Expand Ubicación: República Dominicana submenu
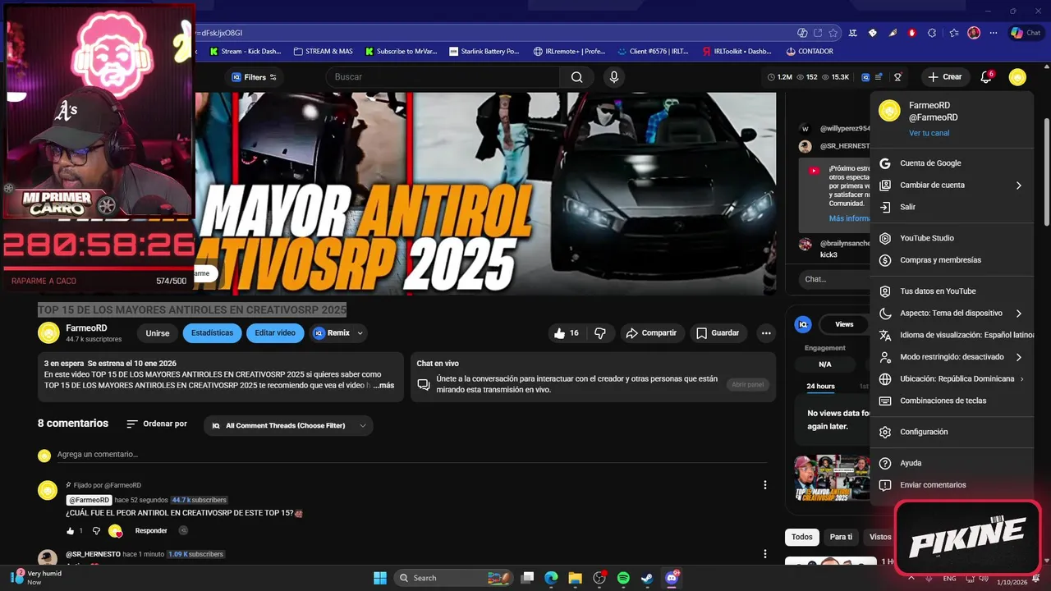 952,379
